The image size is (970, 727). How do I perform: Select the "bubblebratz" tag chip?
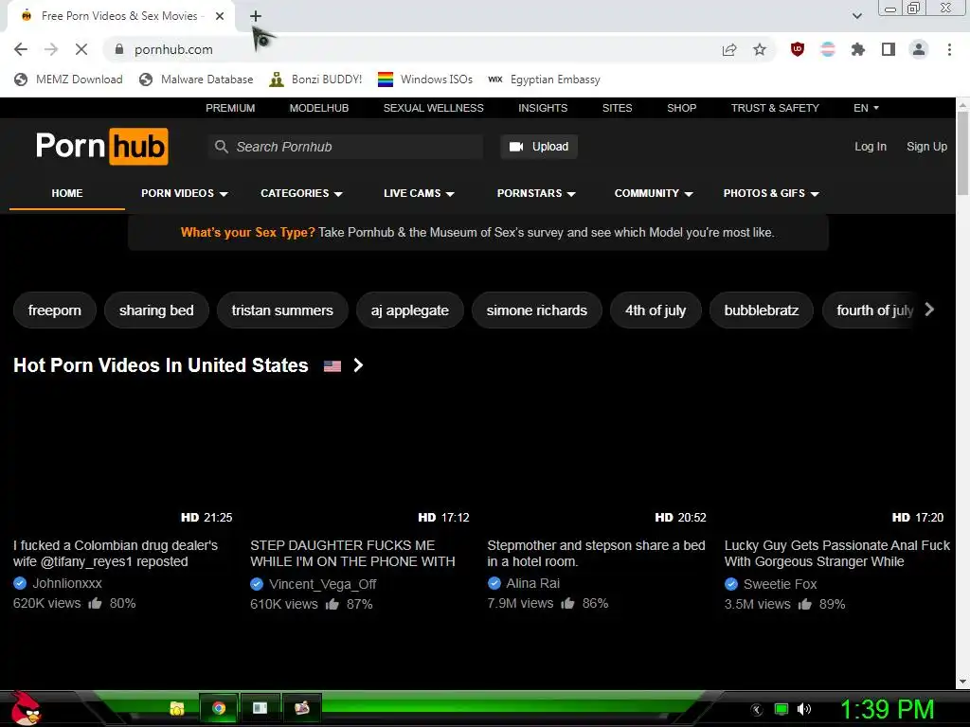click(x=761, y=310)
